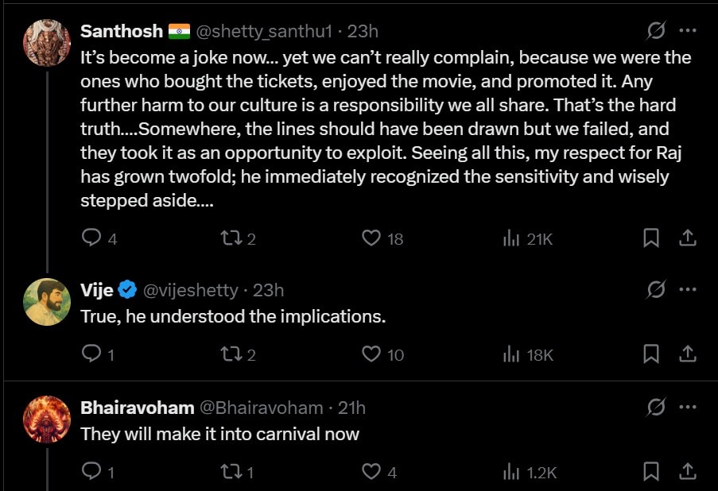The width and height of the screenshot is (718, 491).
Task: Reply to Vije's tweet
Action: [x=92, y=354]
